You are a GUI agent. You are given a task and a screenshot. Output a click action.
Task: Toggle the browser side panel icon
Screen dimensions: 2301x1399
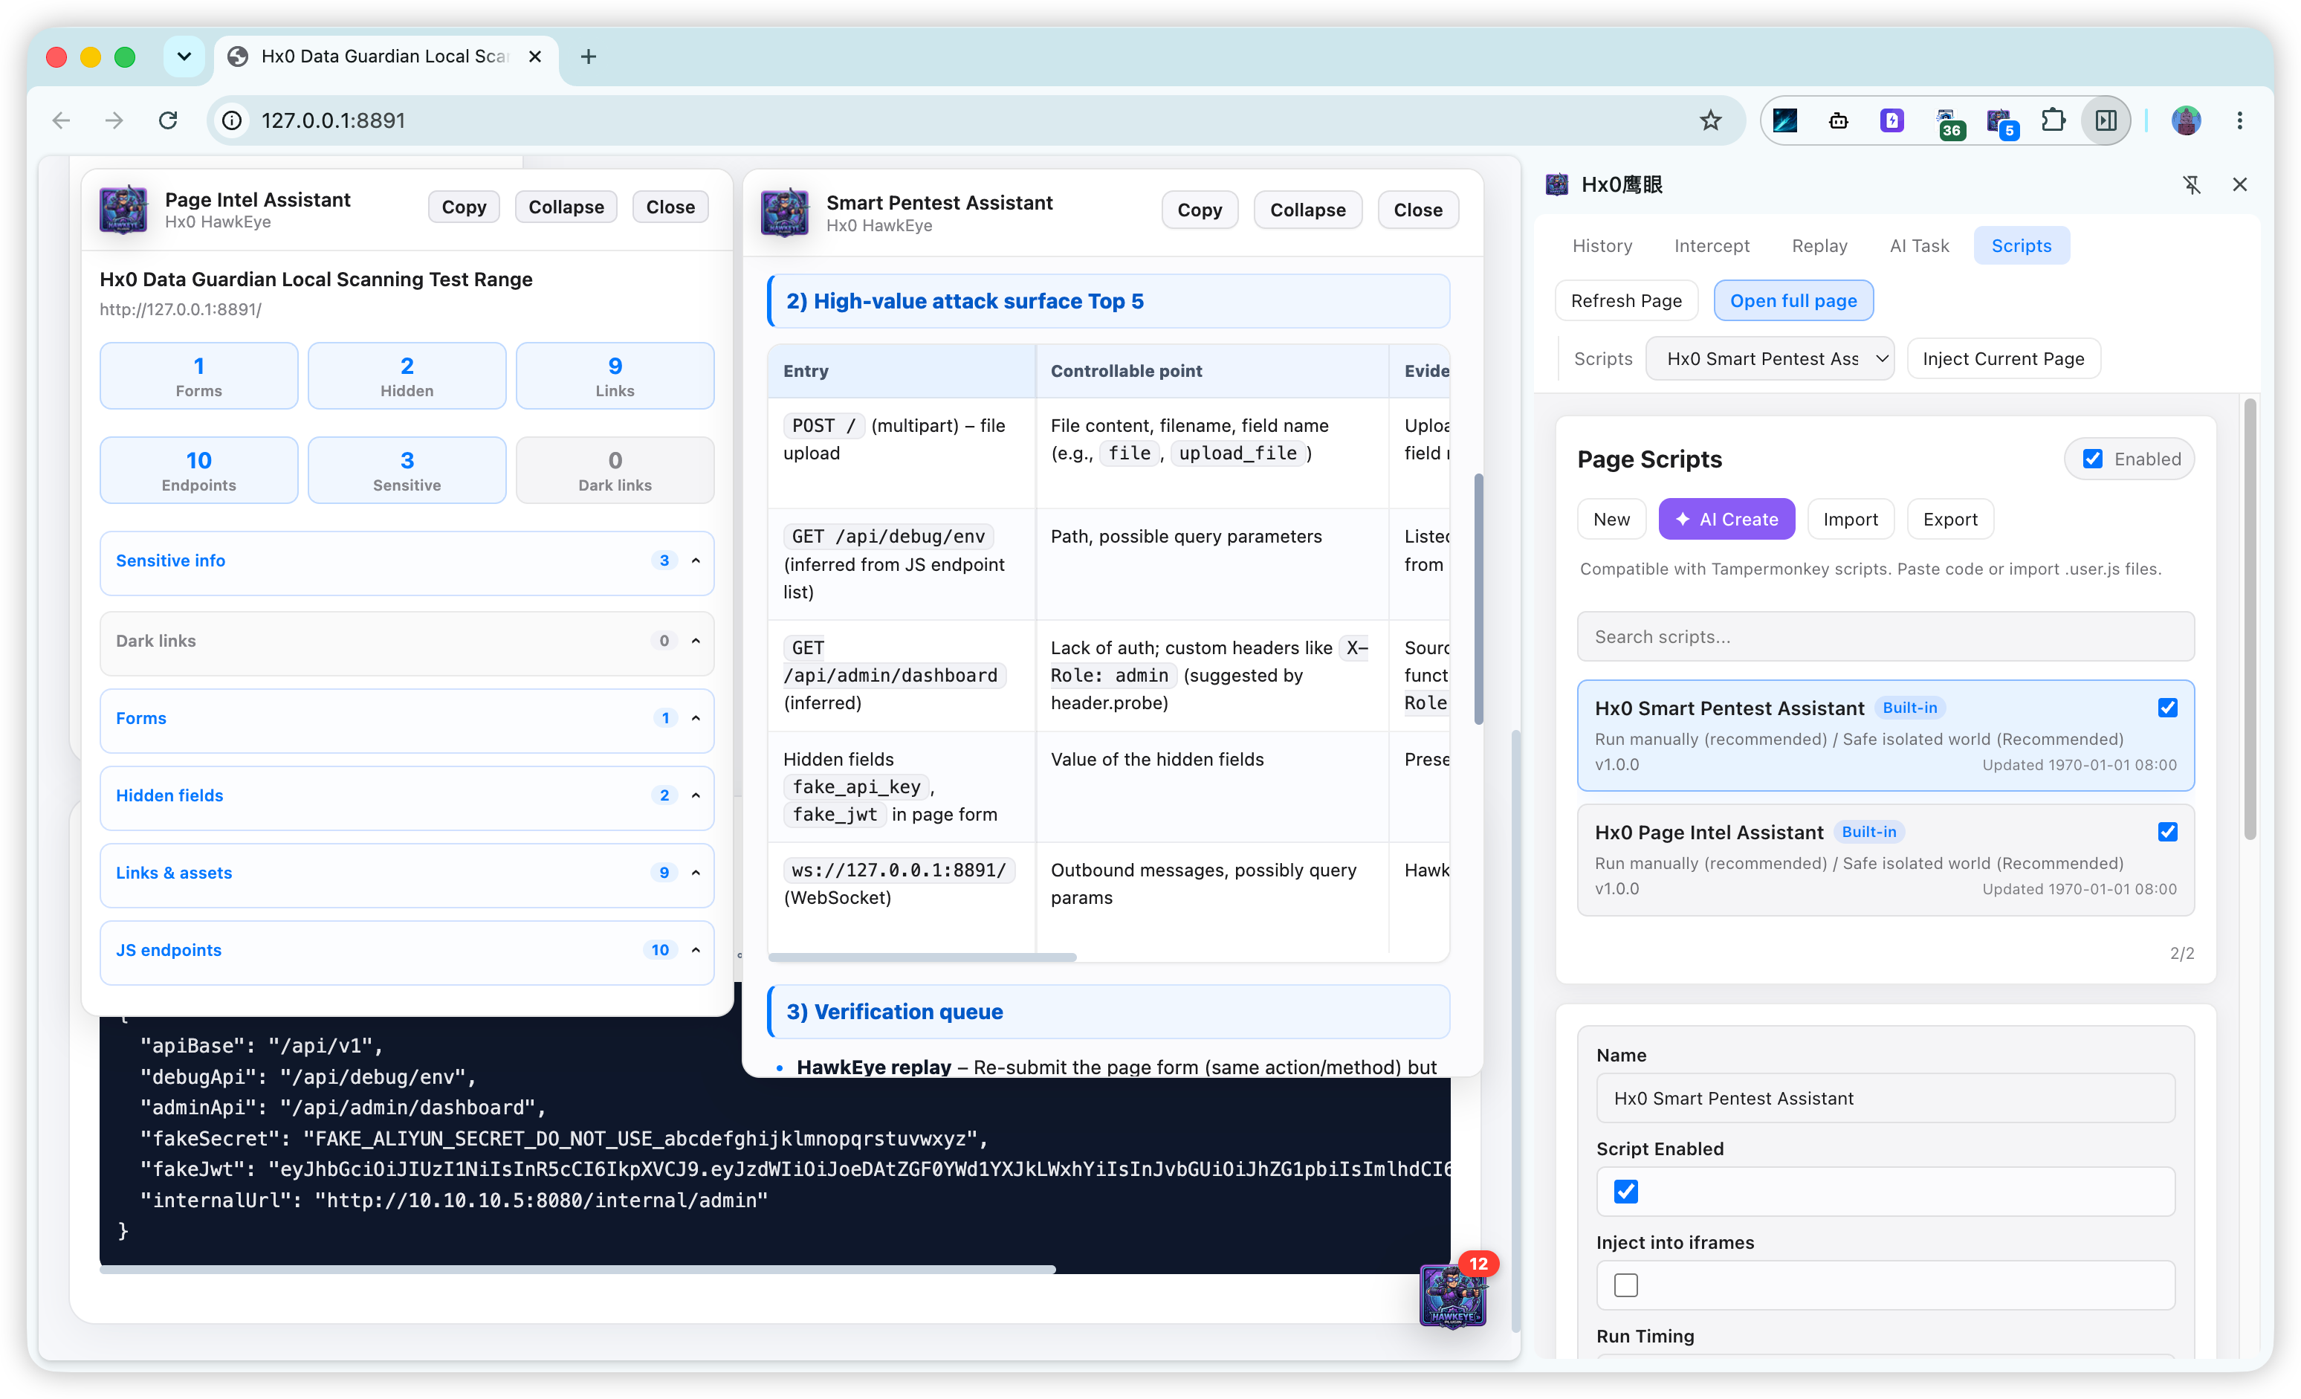tap(2106, 120)
